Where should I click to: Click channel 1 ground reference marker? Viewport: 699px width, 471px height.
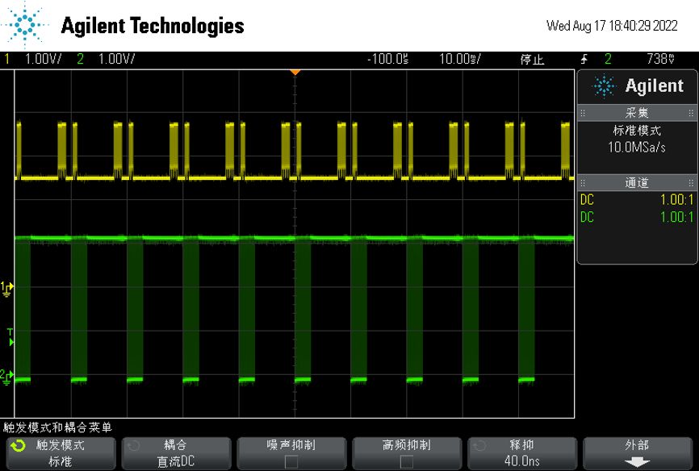tap(6, 287)
